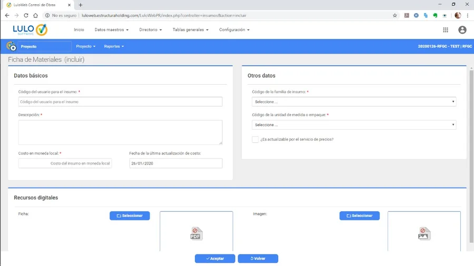Click the 'Datos básicos' section title

tap(31, 76)
